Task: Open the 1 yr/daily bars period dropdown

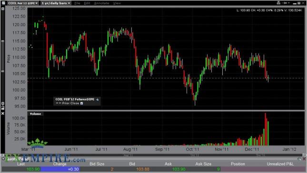Action: tap(56, 3)
